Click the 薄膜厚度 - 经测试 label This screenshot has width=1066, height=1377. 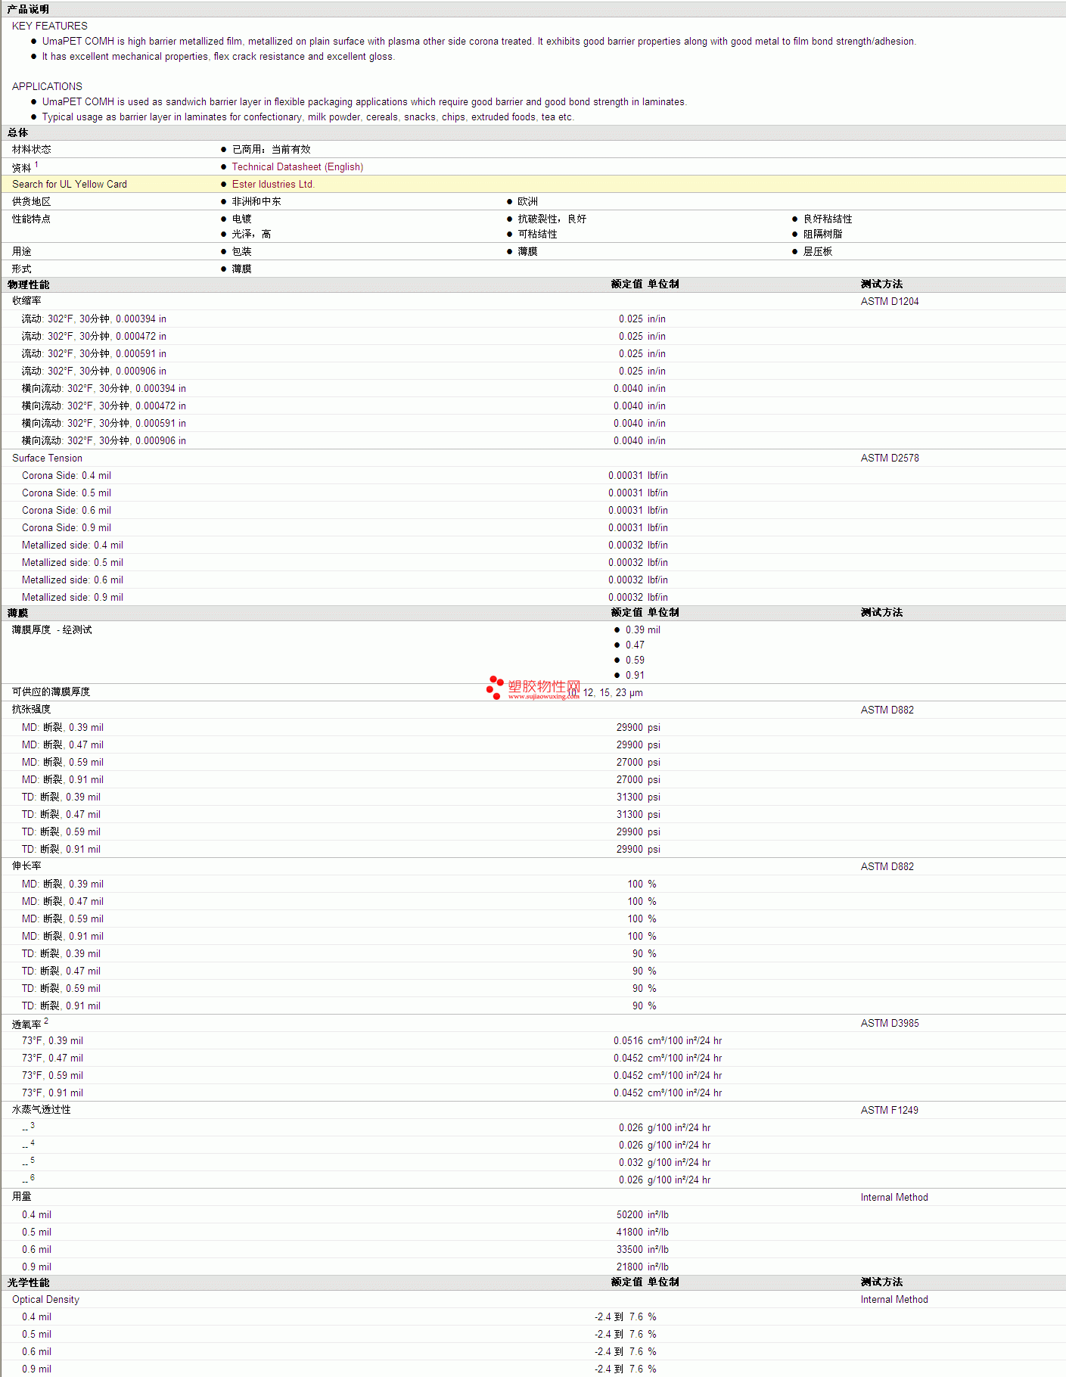click(x=52, y=630)
